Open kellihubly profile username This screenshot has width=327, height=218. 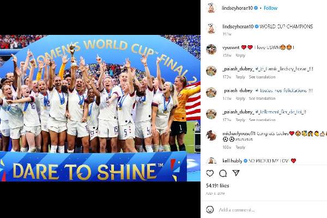pyautogui.click(x=232, y=161)
